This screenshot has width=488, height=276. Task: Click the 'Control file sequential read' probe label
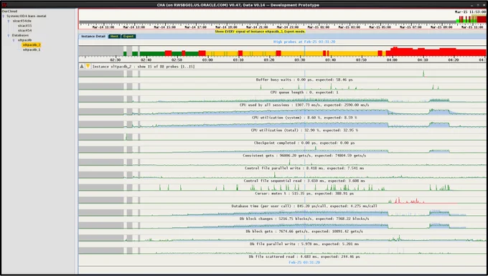pos(304,181)
